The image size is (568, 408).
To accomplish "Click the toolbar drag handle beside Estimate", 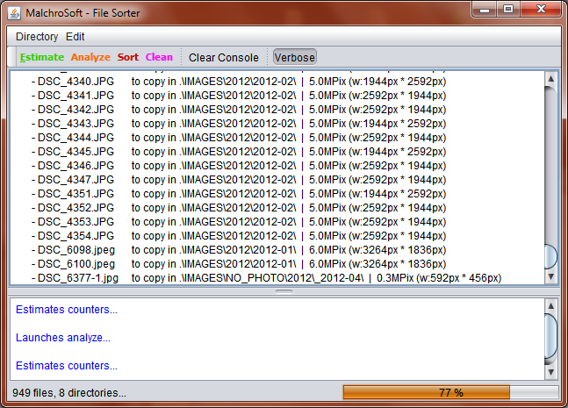I will coord(14,58).
